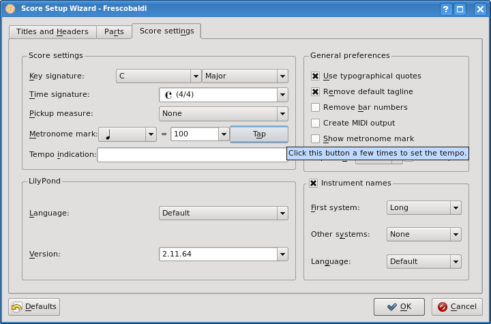Confirm settings with the OK button
491x324 pixels.
(x=399, y=307)
